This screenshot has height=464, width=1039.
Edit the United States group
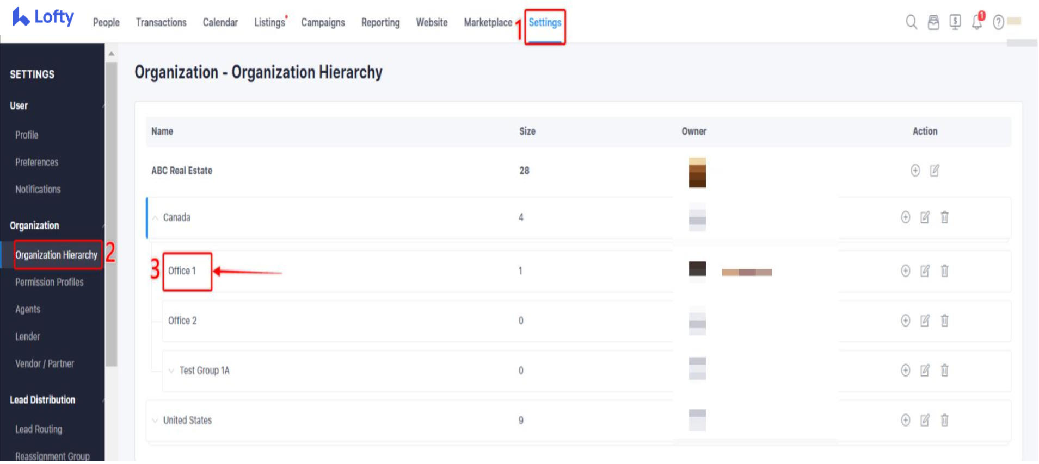(925, 421)
